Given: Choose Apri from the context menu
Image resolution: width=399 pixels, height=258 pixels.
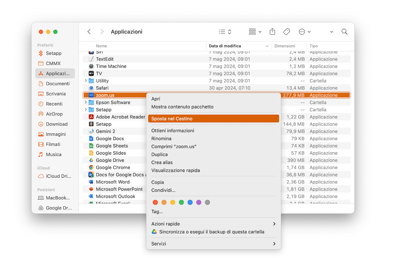Looking at the screenshot, I should 213,99.
